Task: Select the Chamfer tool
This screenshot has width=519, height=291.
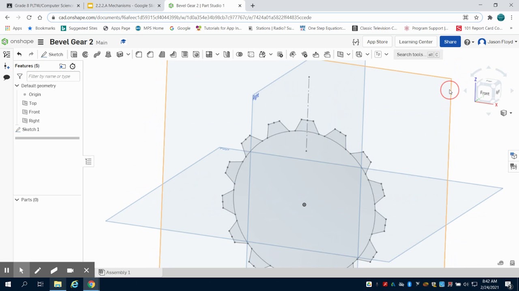Action: coord(150,55)
